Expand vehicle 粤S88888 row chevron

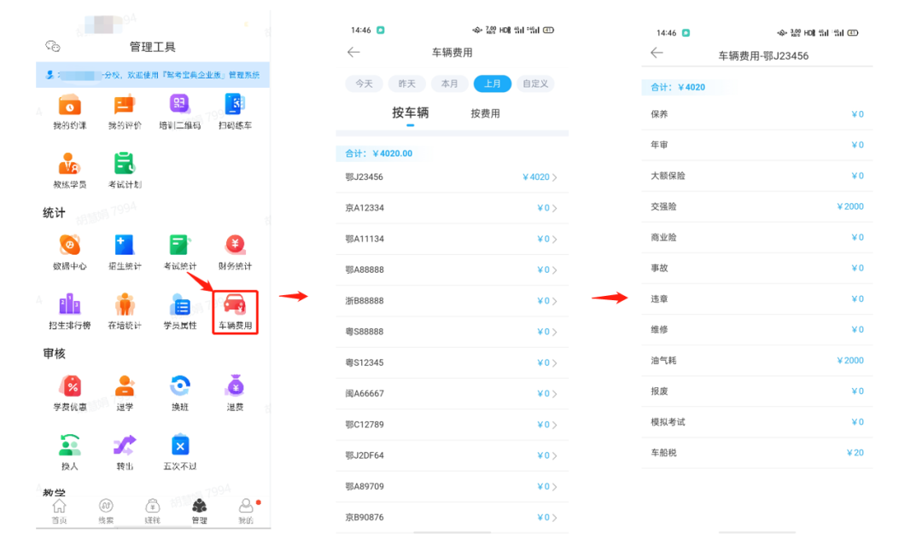[555, 332]
